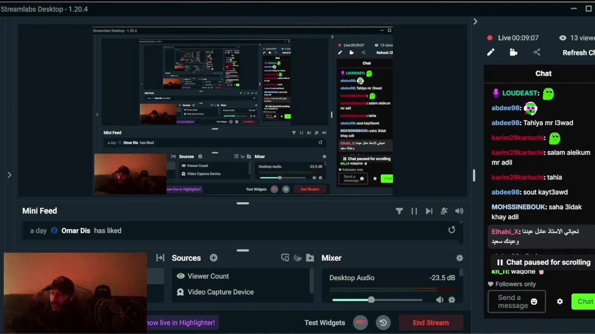Click the audio source icon above sources list

(x=297, y=258)
